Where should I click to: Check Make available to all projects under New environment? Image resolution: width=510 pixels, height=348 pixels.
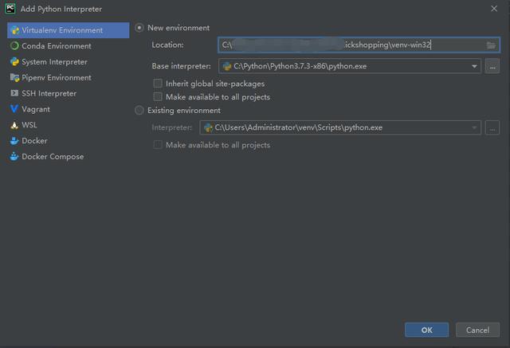point(158,97)
